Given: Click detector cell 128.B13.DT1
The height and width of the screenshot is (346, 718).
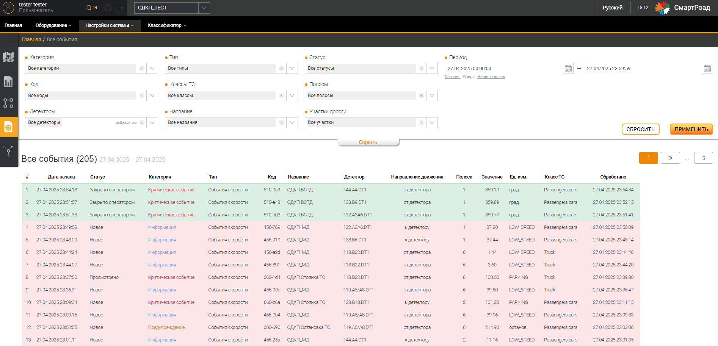Looking at the screenshot, I should click(356, 302).
